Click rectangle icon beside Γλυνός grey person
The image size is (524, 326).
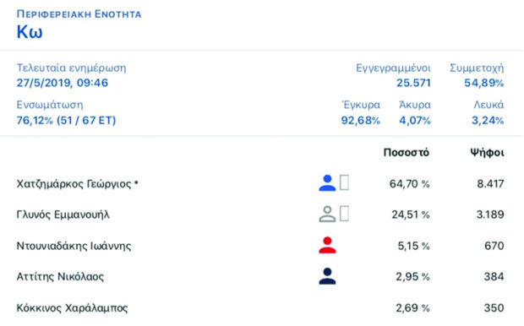345,214
